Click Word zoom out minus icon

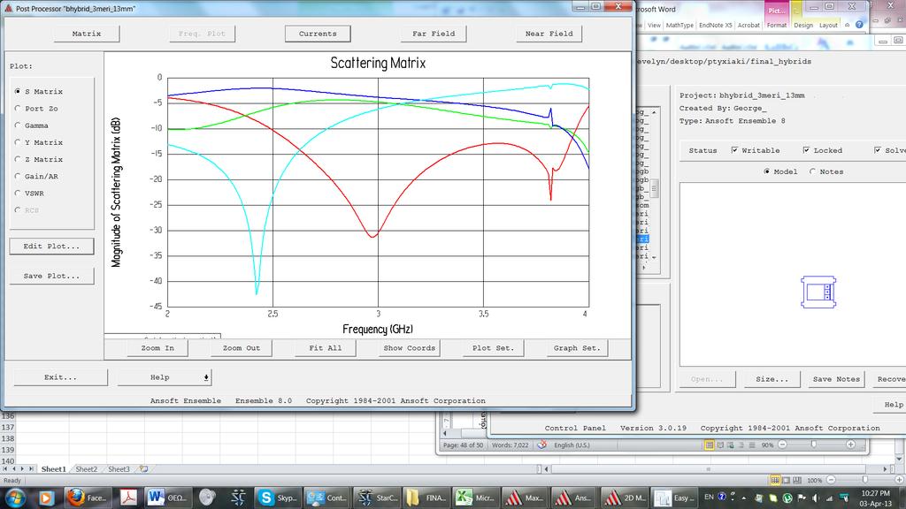tap(782, 444)
